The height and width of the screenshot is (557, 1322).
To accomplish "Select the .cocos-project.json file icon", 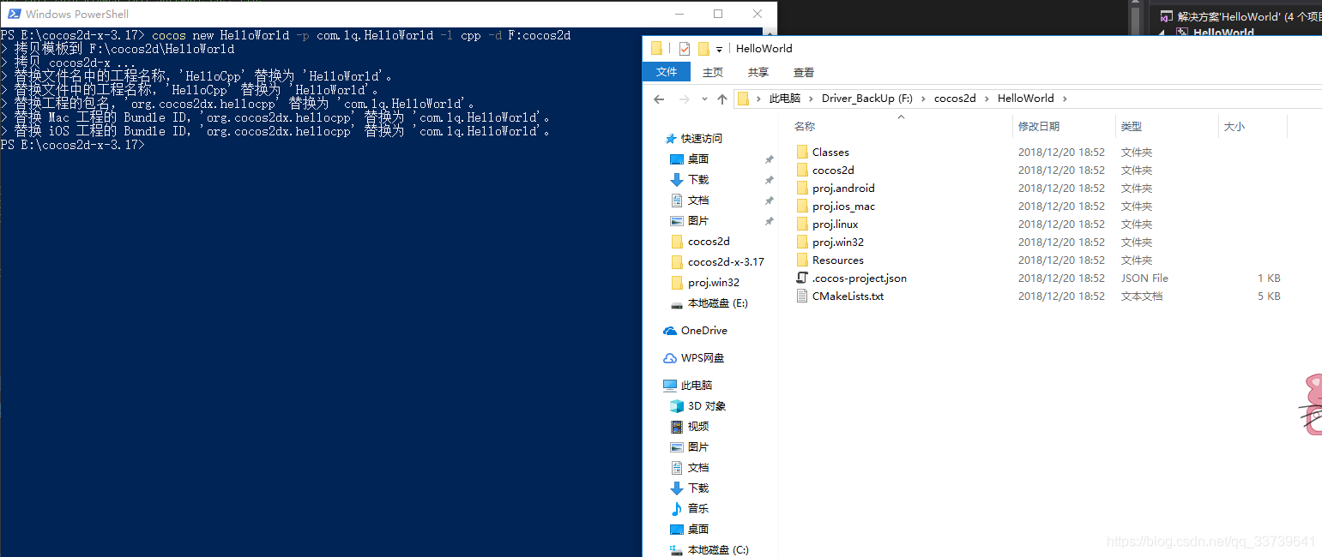I will (802, 278).
